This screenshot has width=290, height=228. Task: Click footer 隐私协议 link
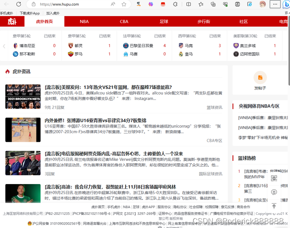coord(180,207)
